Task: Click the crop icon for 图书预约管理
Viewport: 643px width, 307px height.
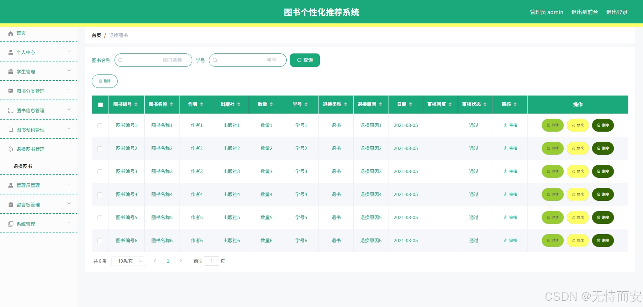Action: (11, 130)
